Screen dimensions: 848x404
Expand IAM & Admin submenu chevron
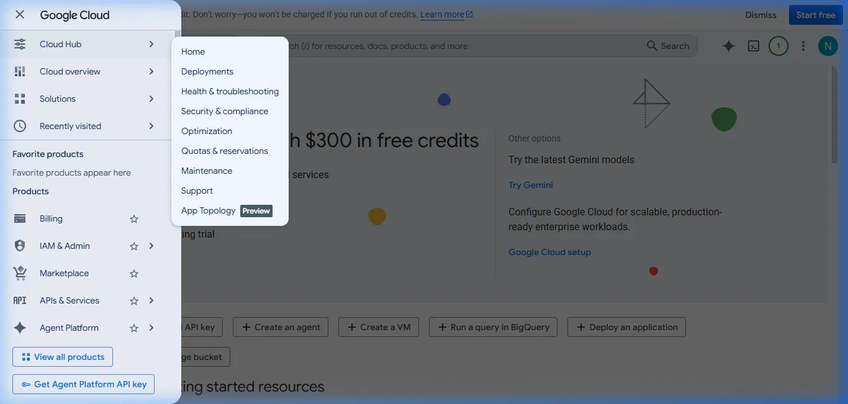(x=151, y=246)
